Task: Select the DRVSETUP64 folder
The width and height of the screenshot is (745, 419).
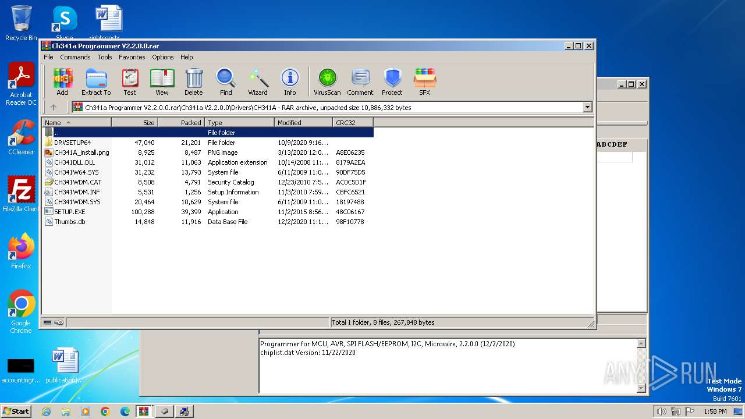Action: [208, 143]
